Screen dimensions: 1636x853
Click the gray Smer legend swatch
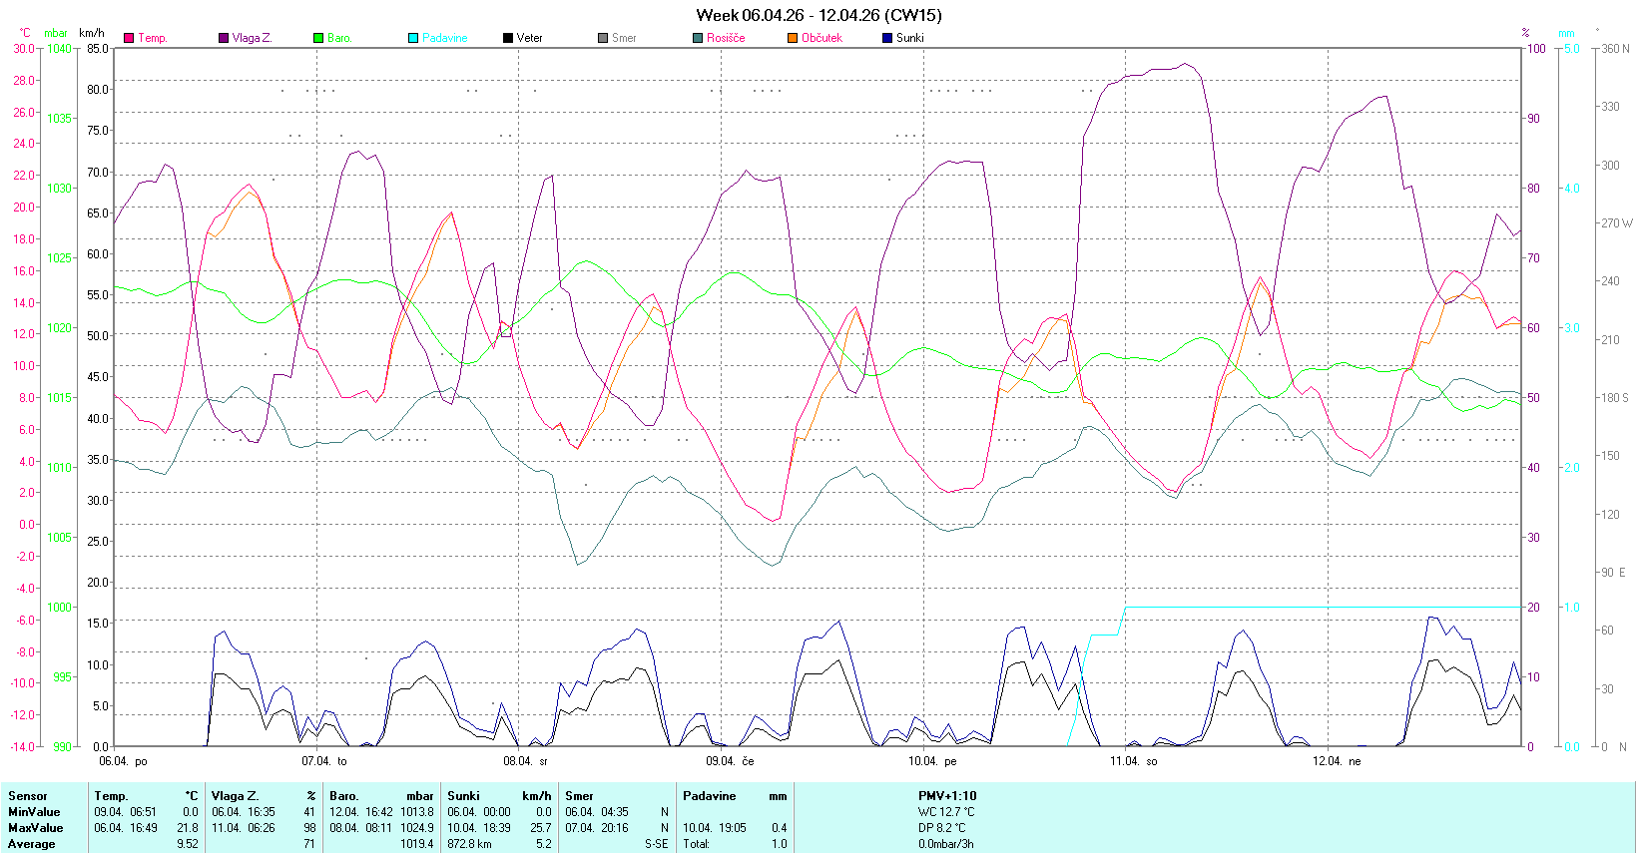(x=603, y=38)
